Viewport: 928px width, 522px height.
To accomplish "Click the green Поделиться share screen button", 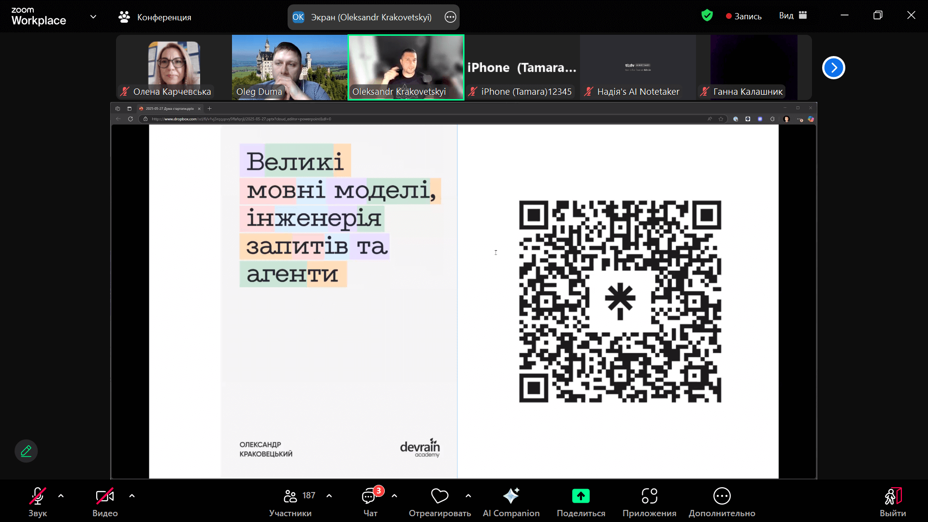I will (581, 502).
